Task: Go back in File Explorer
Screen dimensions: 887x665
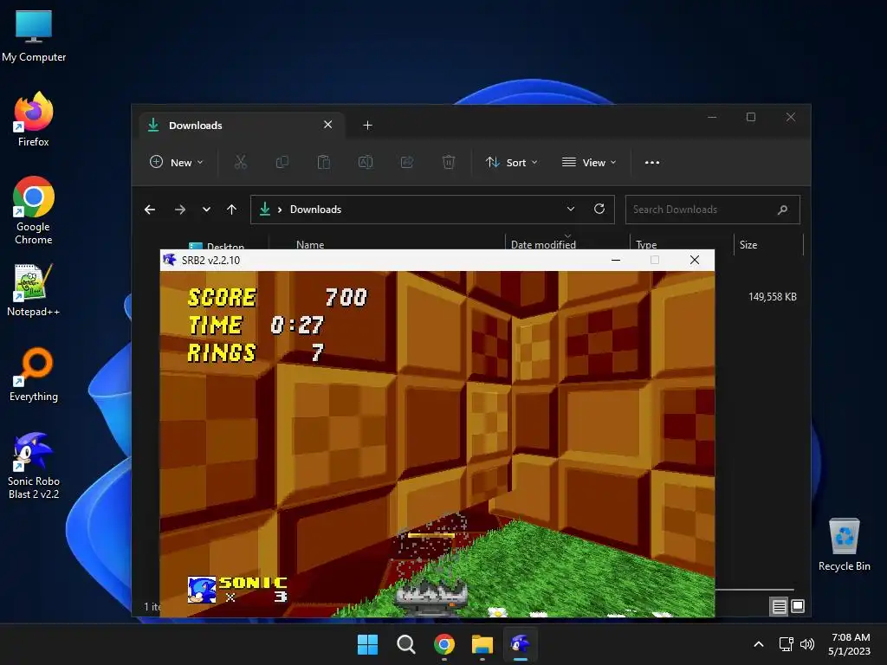Action: tap(150, 210)
